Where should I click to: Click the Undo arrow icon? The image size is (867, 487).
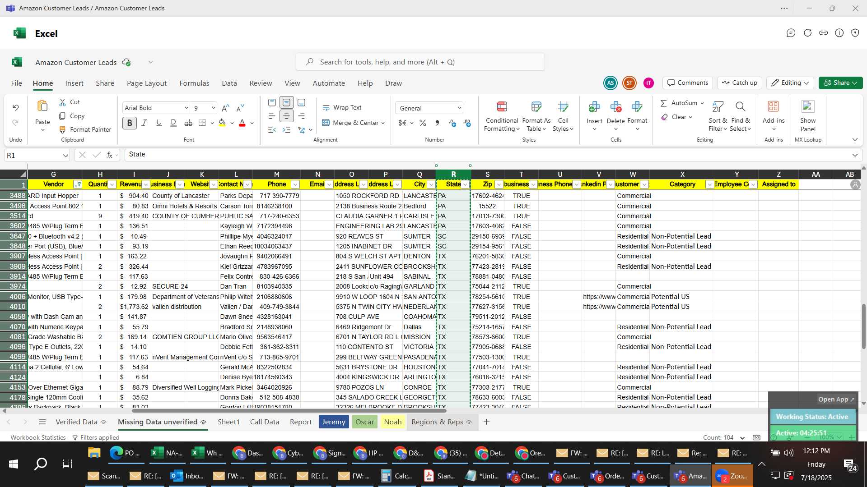coord(15,108)
